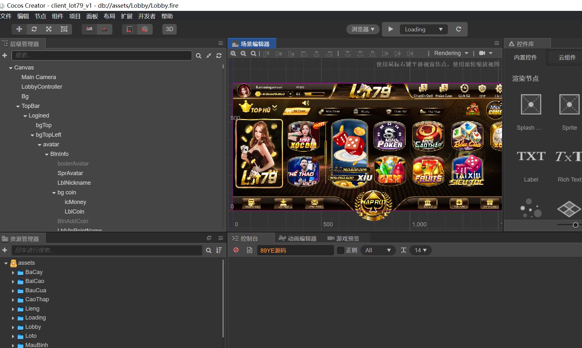Zoom in on the scene editor
Image resolution: width=582 pixels, height=348 pixels.
tap(233, 53)
